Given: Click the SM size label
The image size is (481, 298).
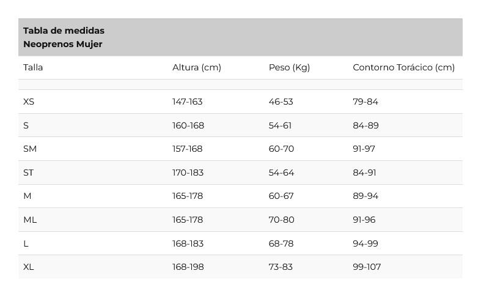Looking at the screenshot, I should pyautogui.click(x=30, y=149).
